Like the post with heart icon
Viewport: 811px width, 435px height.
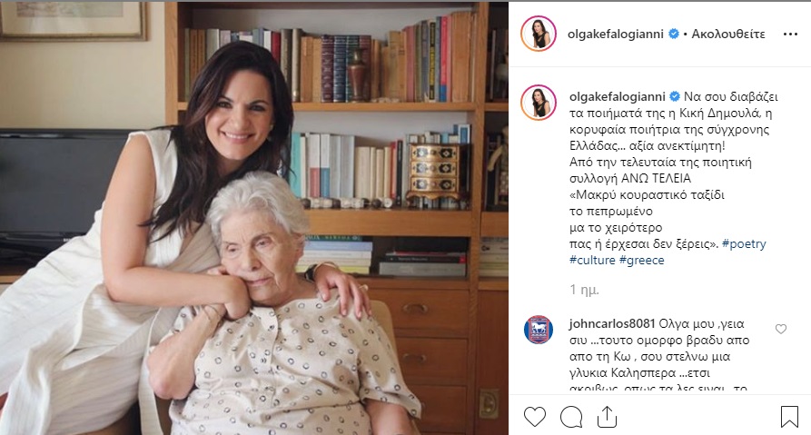534,417
